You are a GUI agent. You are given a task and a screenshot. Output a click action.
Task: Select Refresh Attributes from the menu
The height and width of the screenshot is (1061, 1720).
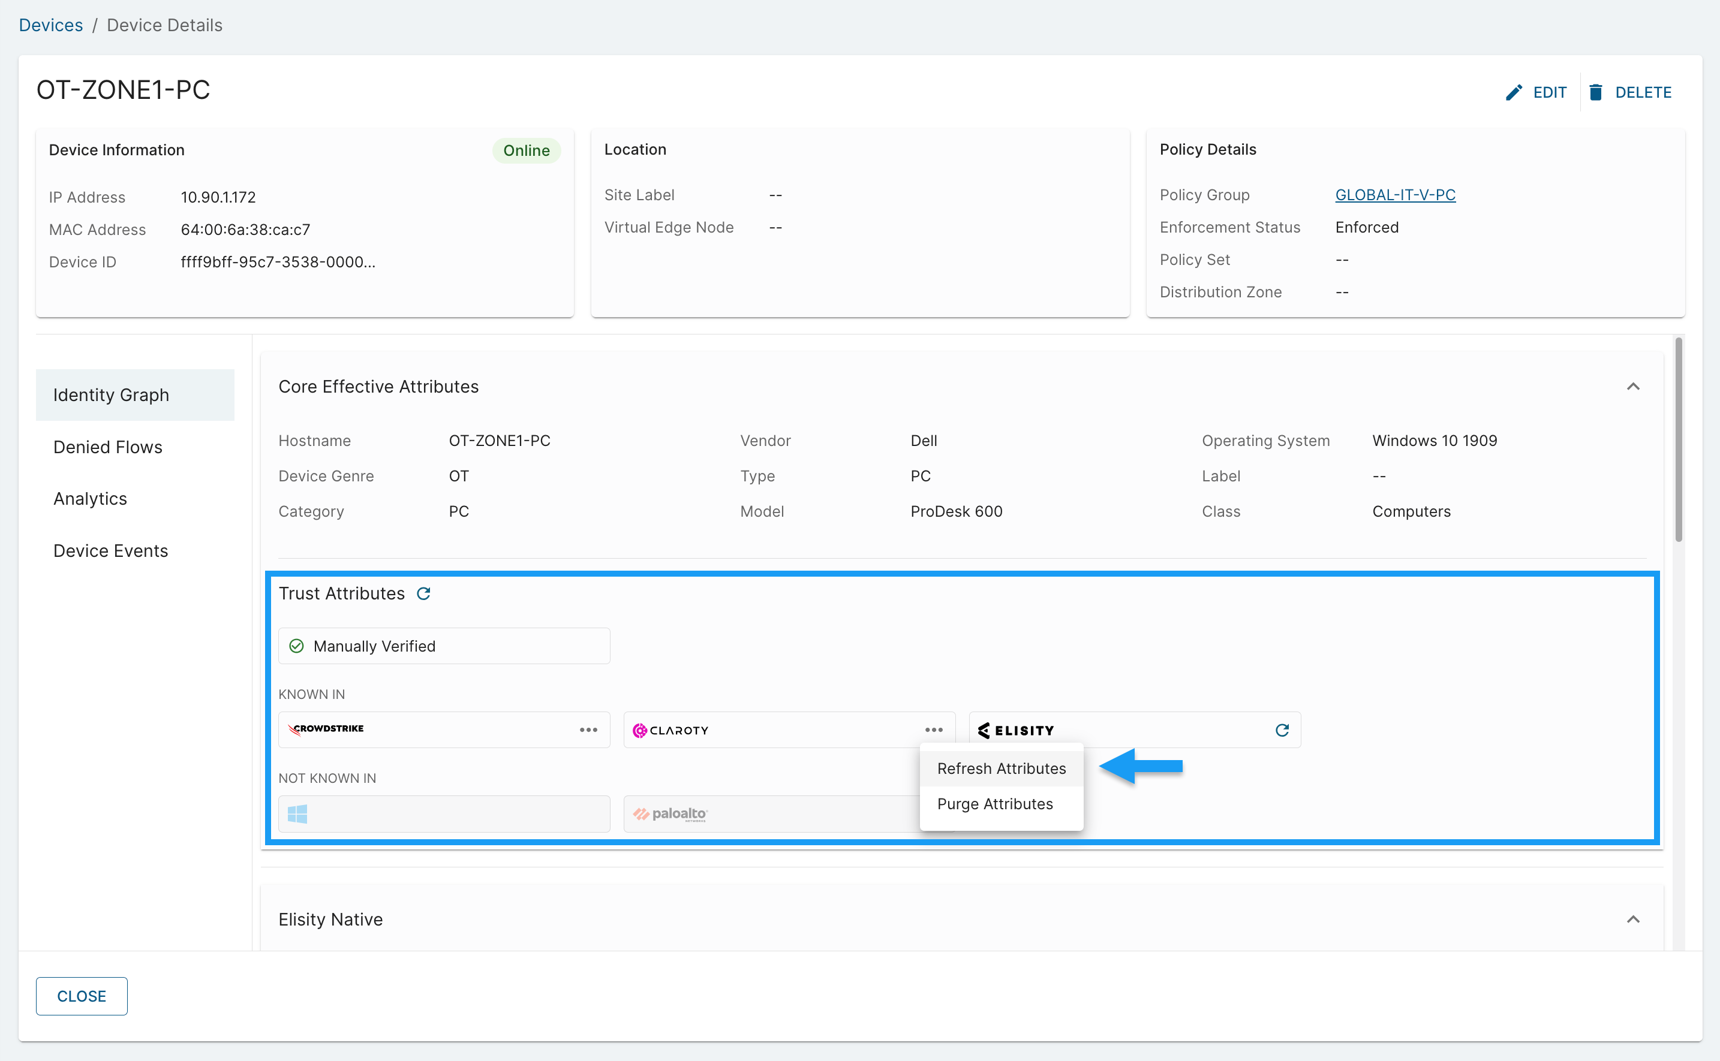tap(1001, 768)
